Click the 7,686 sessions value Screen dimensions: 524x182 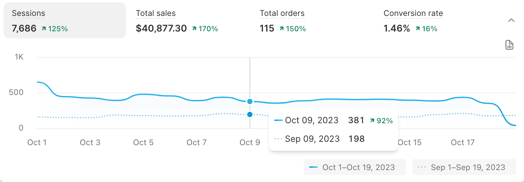pyautogui.click(x=24, y=29)
